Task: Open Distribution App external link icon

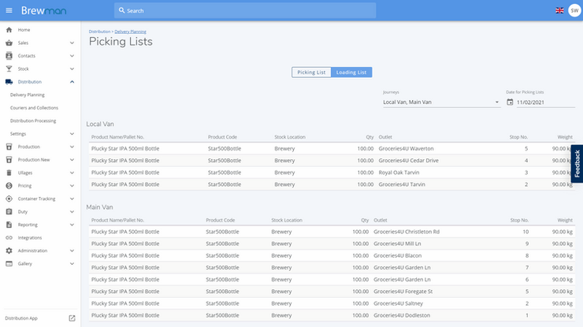Action: click(x=72, y=318)
